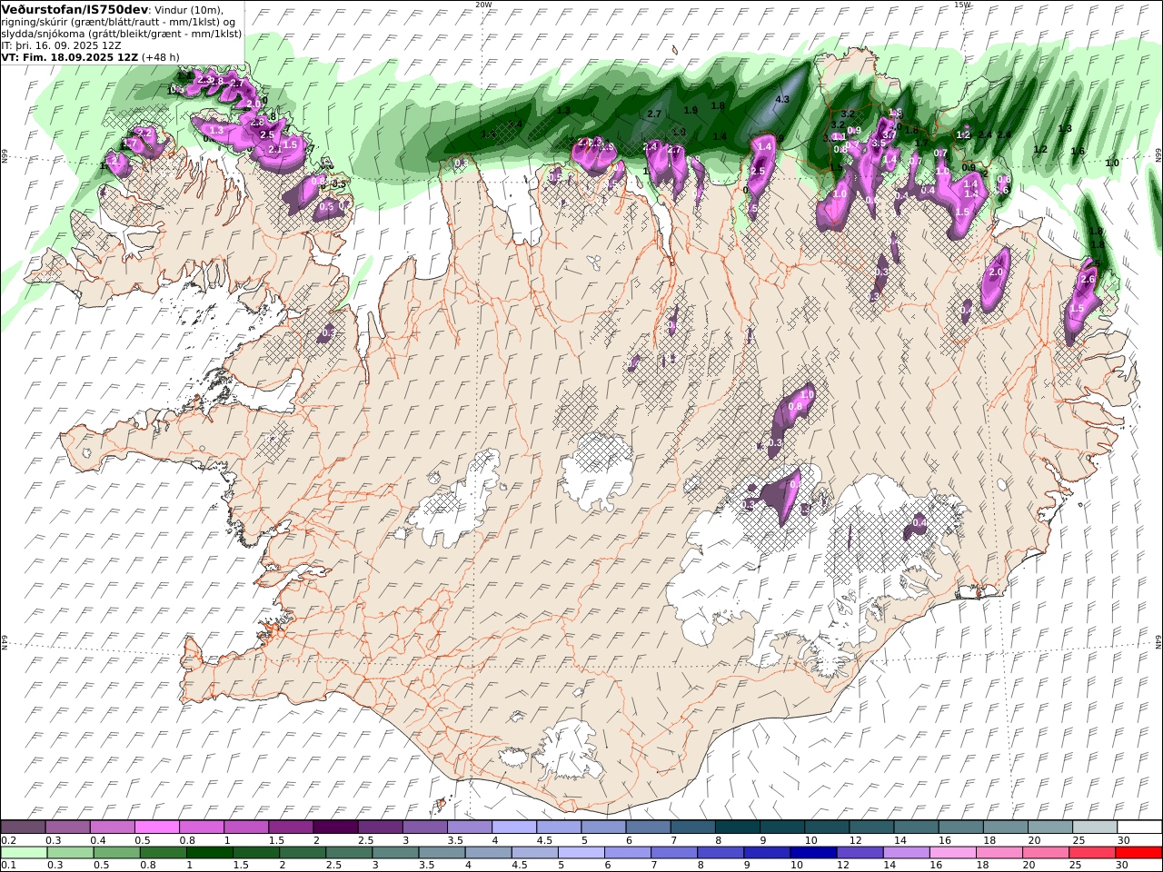Click the violet rain swatch from 12 to 14
1163x872 pixels.
tap(859, 852)
